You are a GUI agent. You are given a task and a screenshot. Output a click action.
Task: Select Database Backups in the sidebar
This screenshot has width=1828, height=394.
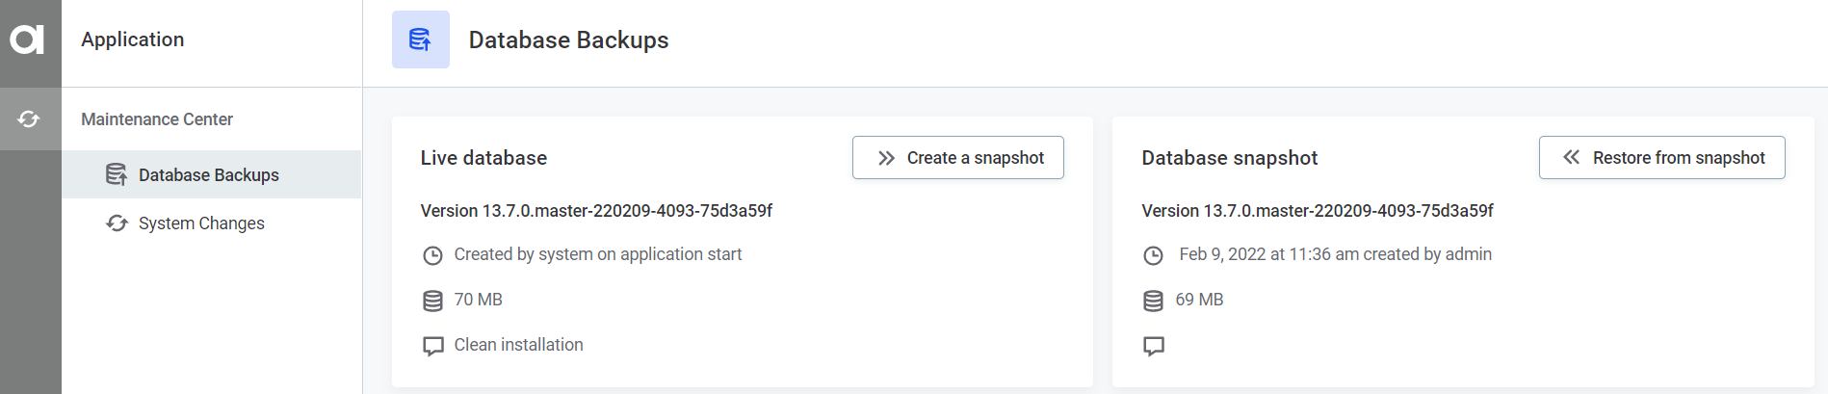click(209, 175)
